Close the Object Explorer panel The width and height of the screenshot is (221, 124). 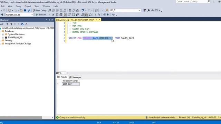pyautogui.click(x=52, y=20)
